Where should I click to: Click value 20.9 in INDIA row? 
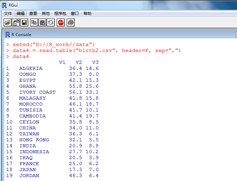76,146
